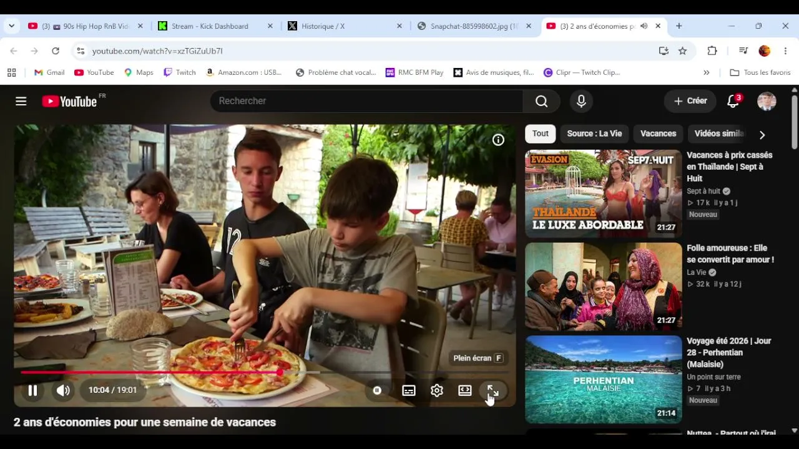Screen dimensions: 799x449
Task: Open YouTube notifications bell
Action: (x=733, y=101)
